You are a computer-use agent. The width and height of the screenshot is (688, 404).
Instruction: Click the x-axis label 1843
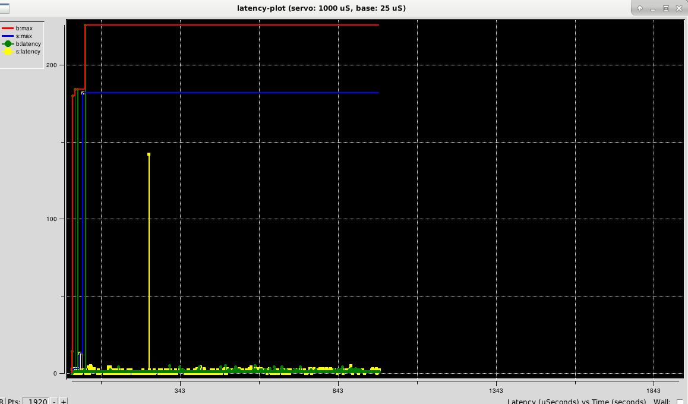tap(653, 390)
